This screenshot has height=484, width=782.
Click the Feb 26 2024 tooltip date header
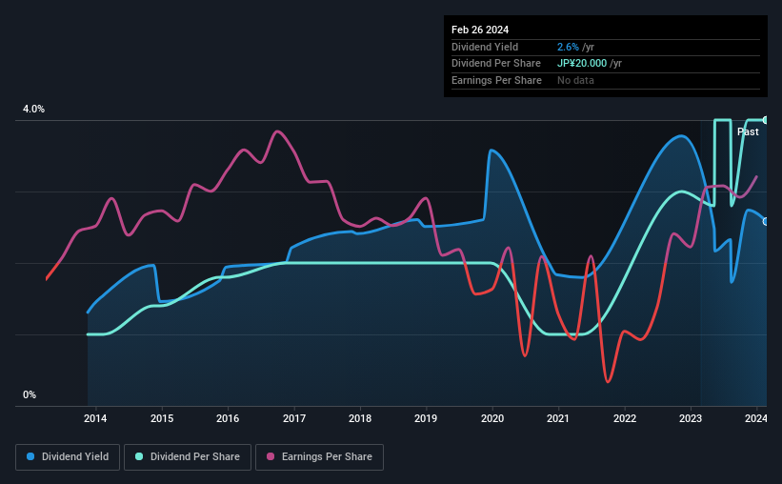(x=480, y=30)
